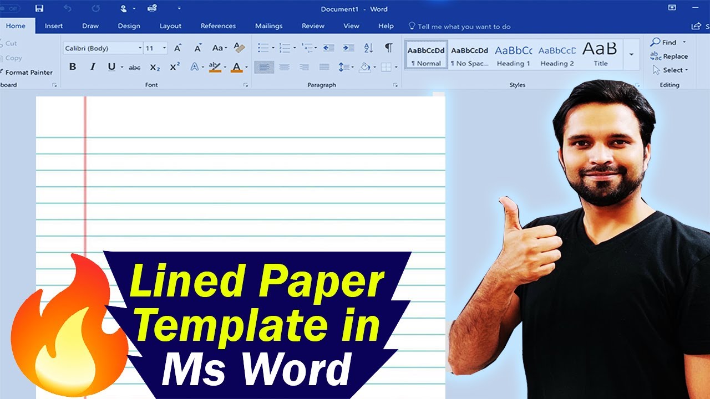The image size is (710, 399).
Task: Click the Format Painter brush
Action: click(27, 72)
